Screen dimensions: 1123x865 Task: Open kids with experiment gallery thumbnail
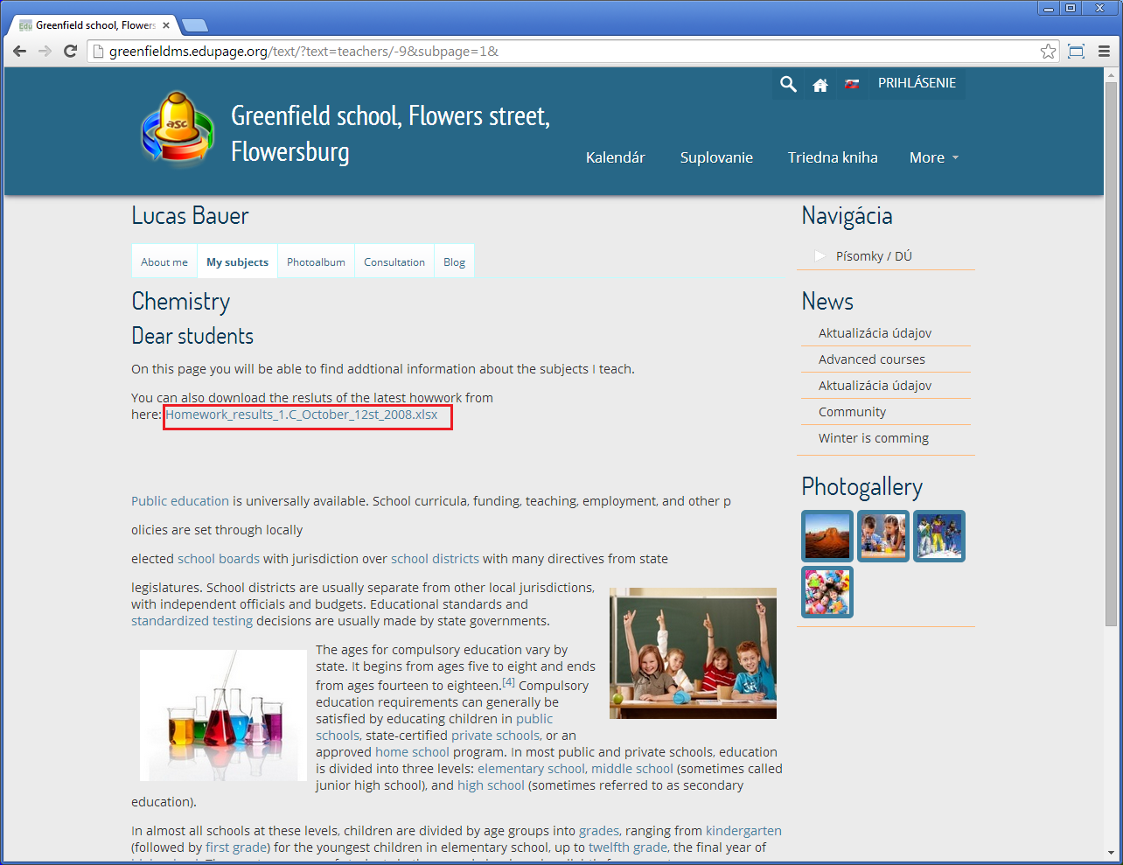point(883,536)
